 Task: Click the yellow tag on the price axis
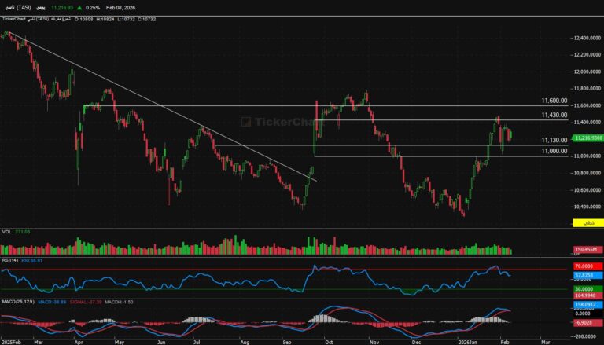coord(587,224)
